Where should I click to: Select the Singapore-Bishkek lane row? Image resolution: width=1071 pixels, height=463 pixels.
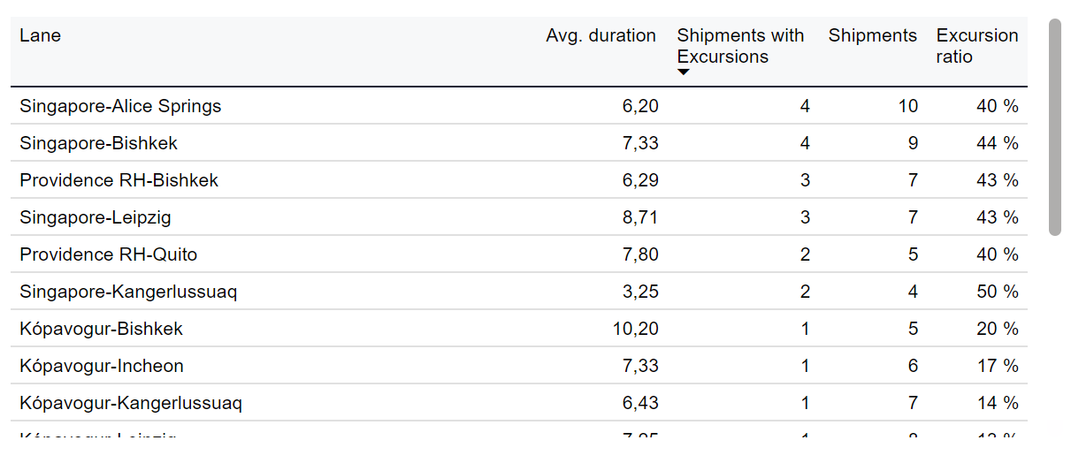(x=519, y=143)
